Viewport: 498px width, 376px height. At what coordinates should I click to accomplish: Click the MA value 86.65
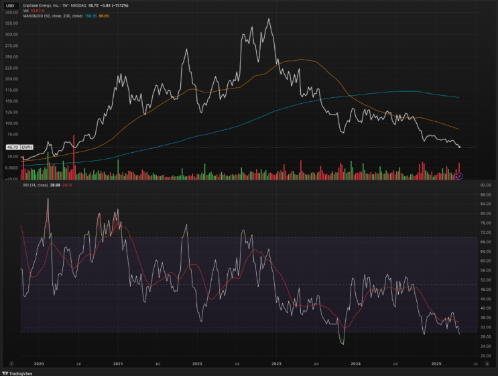[x=104, y=16]
